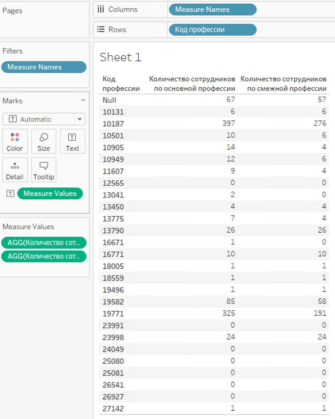Viewport: 335px width, 419px height.
Task: Click row label 10905
Action: [113, 148]
